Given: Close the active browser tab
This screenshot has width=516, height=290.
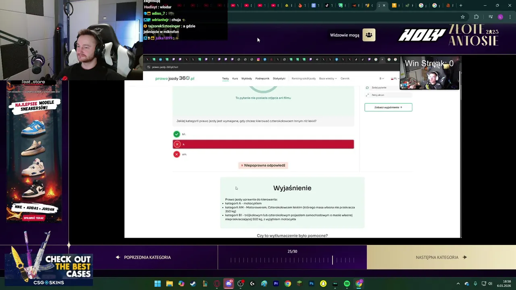Looking at the screenshot, I should (384, 5).
